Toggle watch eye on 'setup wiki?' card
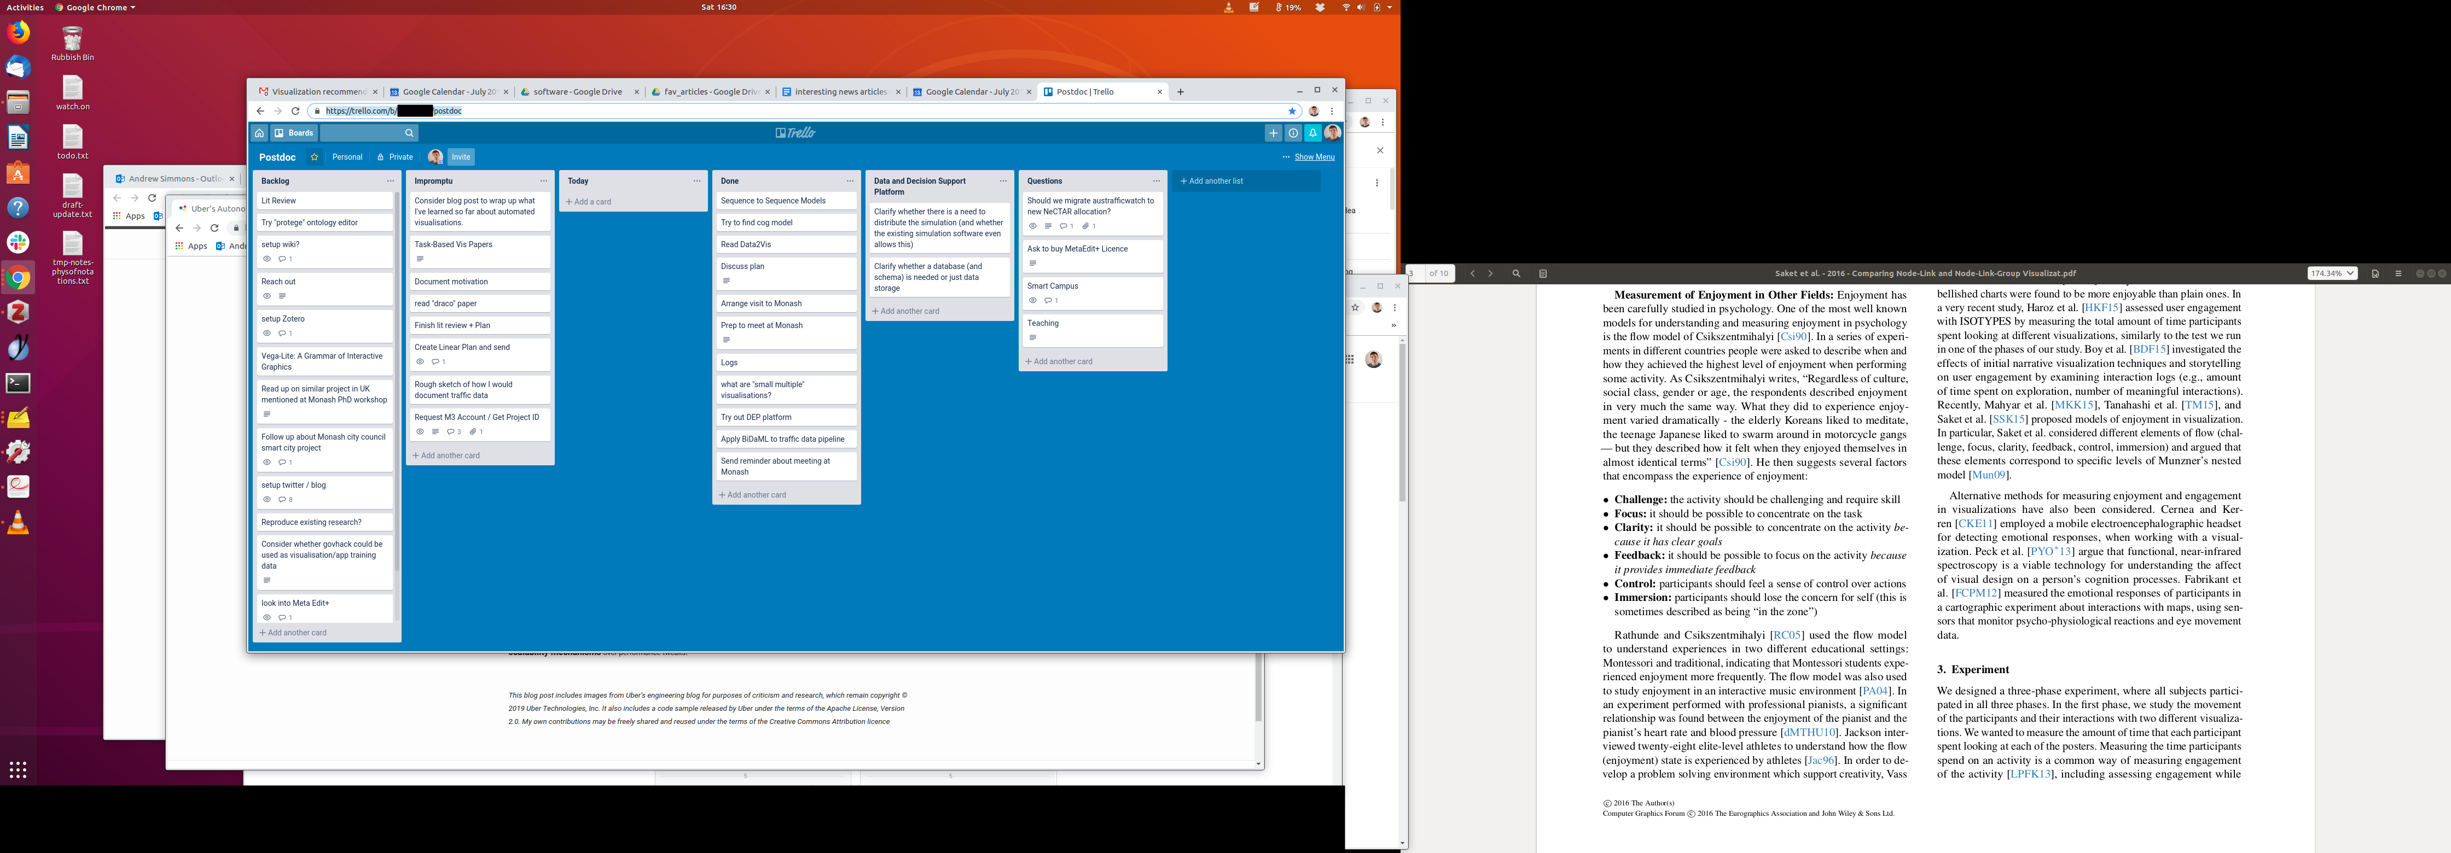This screenshot has width=2451, height=853. [x=268, y=259]
